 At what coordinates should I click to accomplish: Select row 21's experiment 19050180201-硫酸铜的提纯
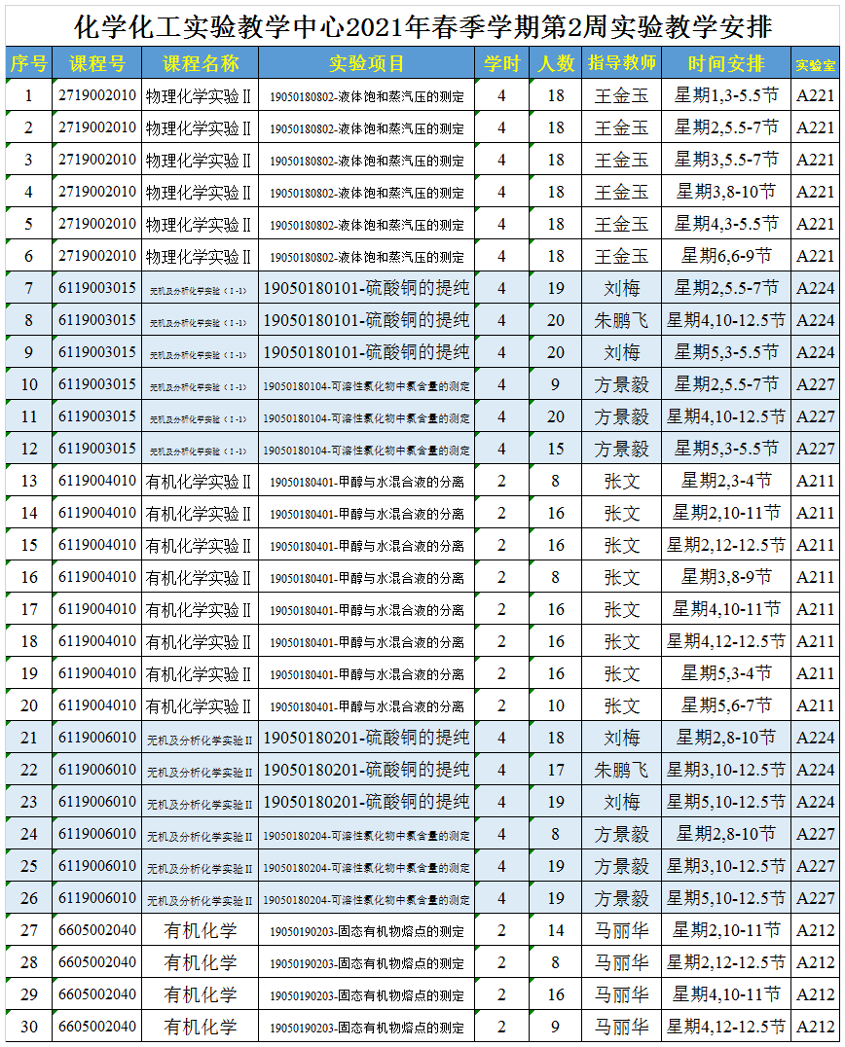click(x=367, y=738)
